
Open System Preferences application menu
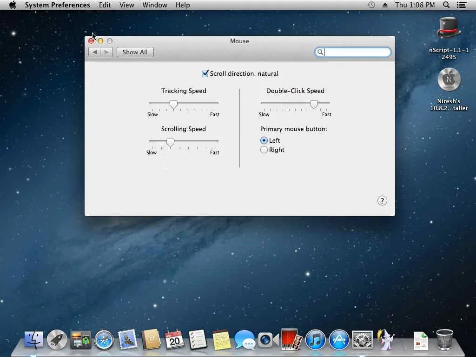coord(57,5)
